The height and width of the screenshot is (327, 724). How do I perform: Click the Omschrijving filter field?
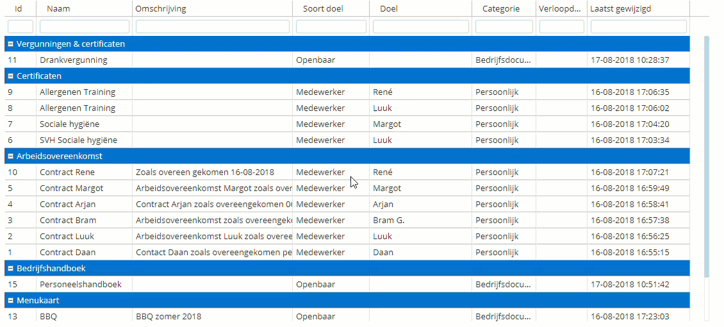(213, 26)
